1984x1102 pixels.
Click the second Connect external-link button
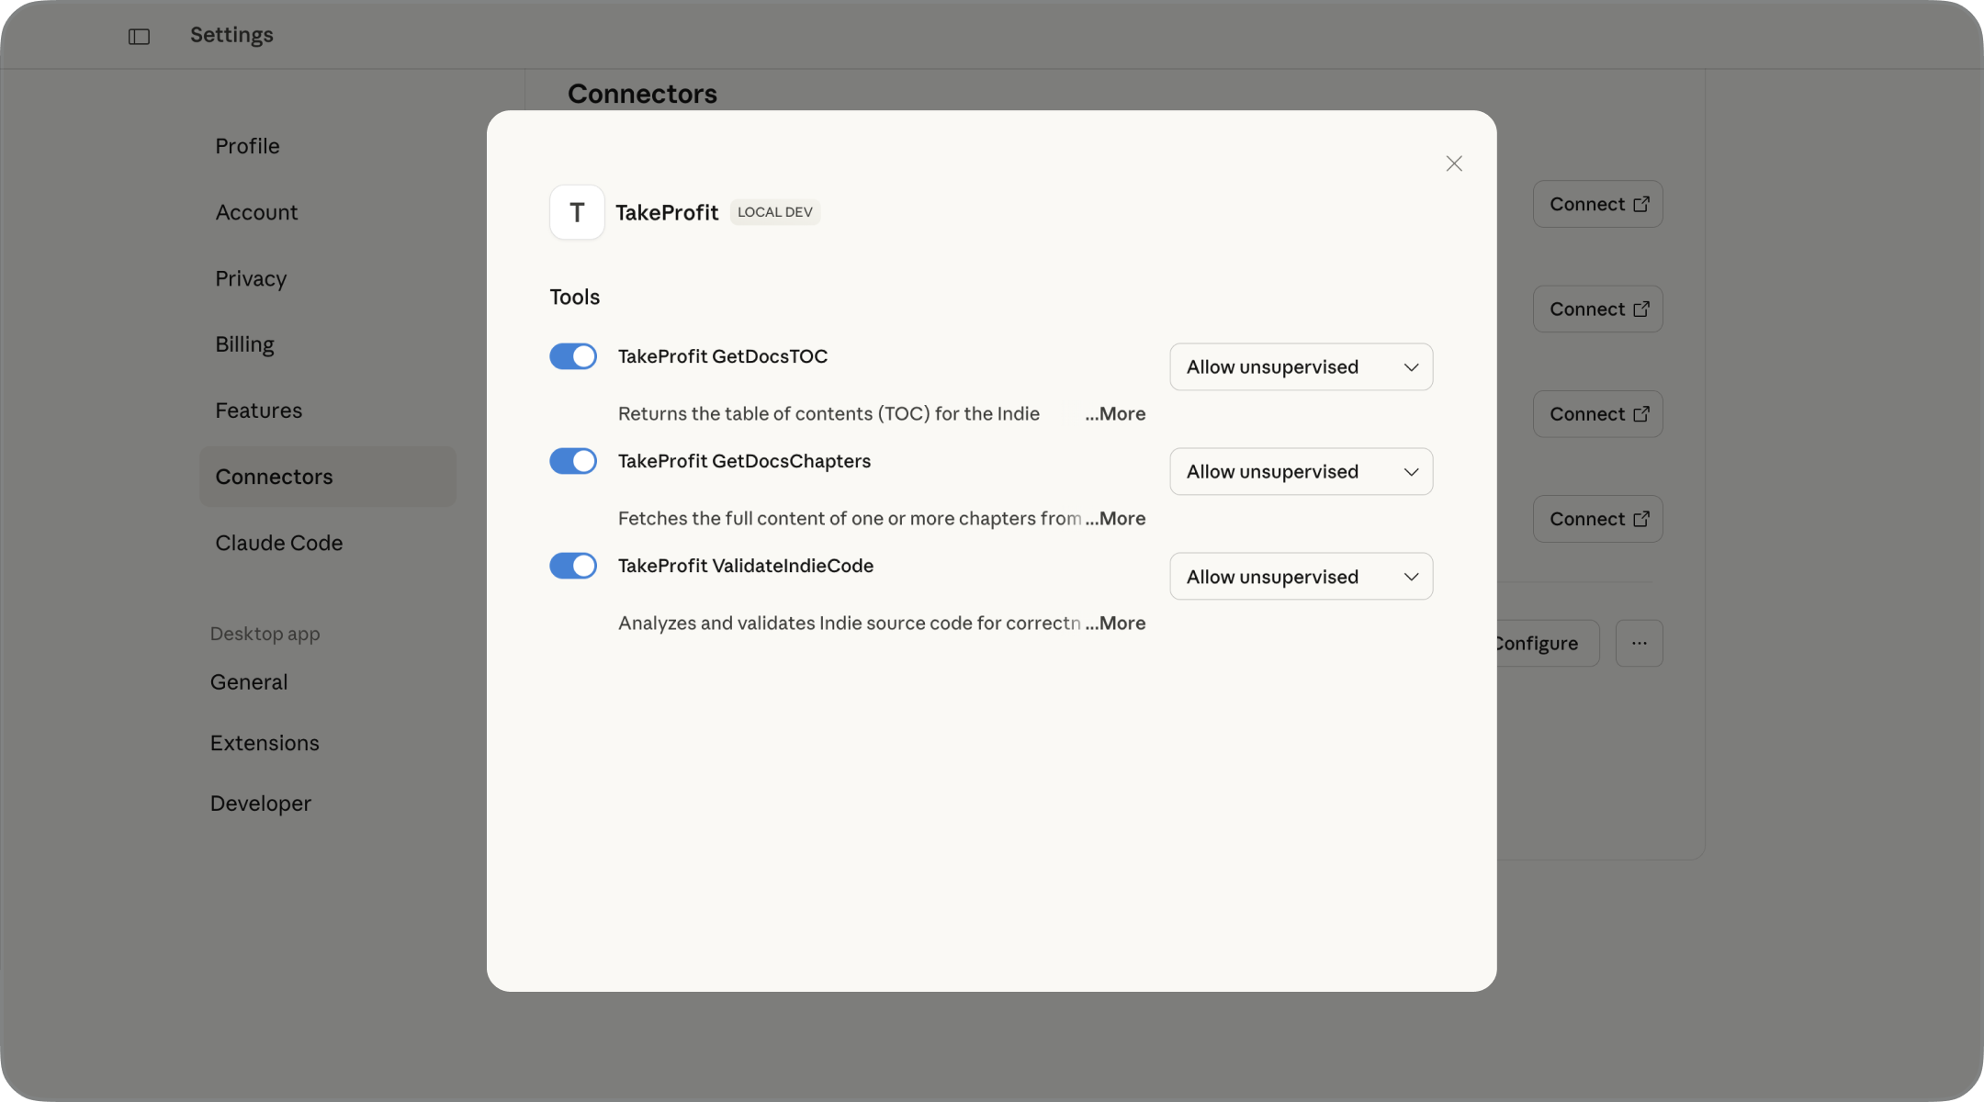(x=1597, y=309)
